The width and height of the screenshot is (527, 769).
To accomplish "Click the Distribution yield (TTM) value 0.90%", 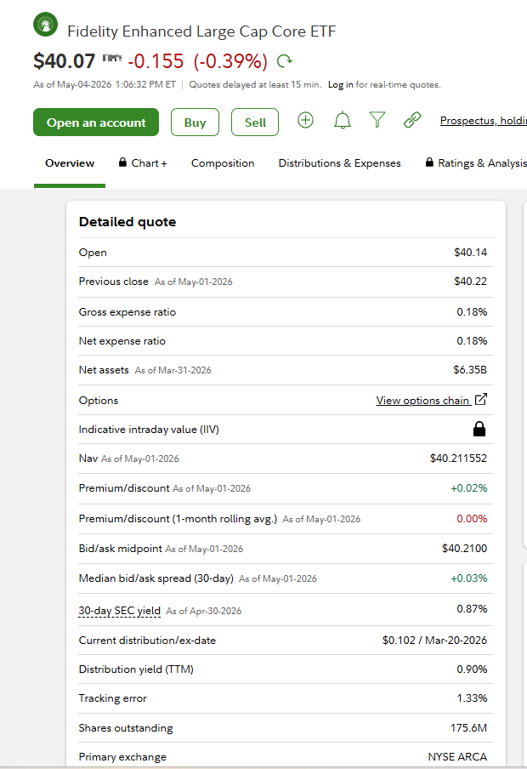I will (472, 669).
